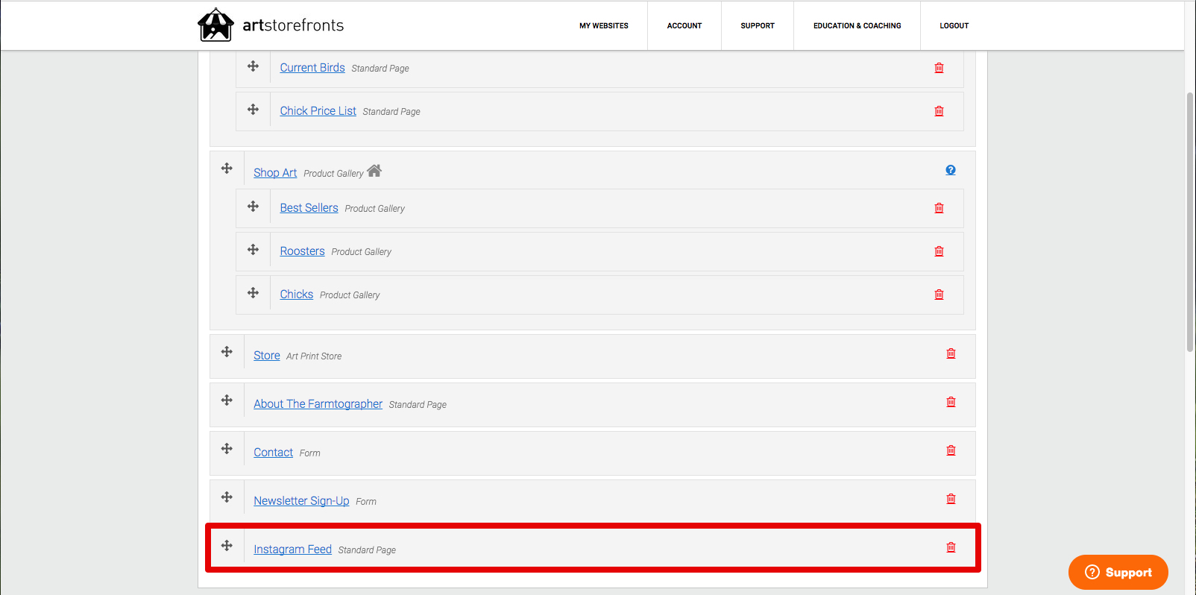Open Education & Coaching in the navigation
The height and width of the screenshot is (595, 1196).
point(857,25)
